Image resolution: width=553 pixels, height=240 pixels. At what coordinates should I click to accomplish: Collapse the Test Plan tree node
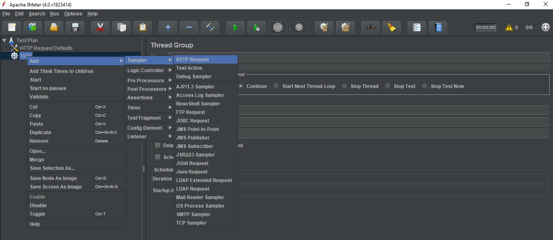4,41
